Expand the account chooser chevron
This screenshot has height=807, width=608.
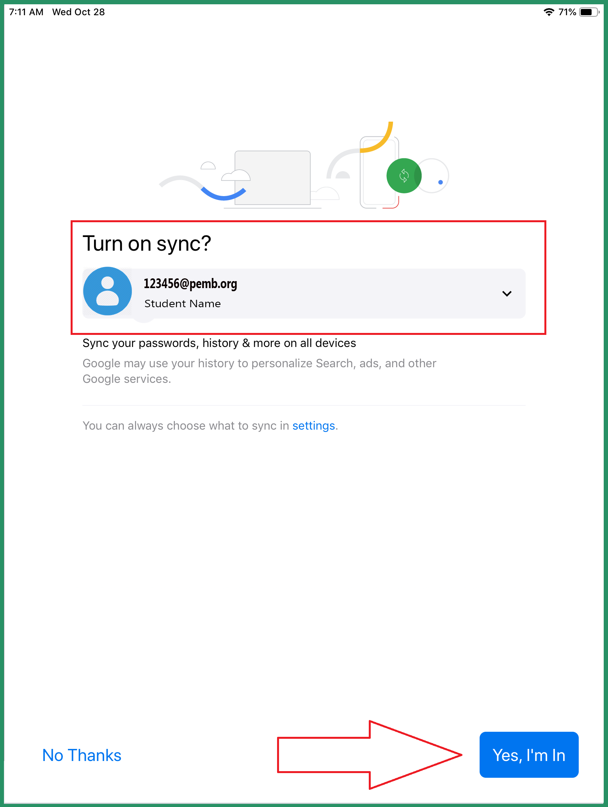[x=507, y=294]
